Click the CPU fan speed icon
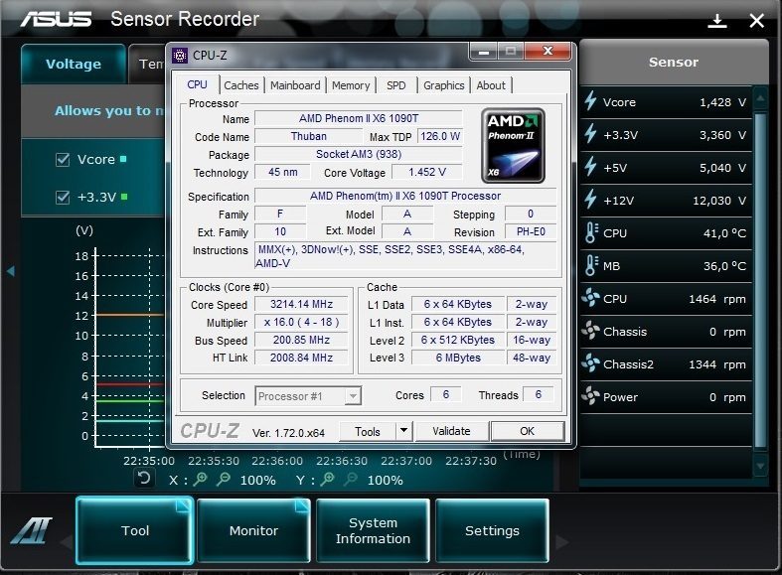The width and height of the screenshot is (782, 575). (590, 298)
